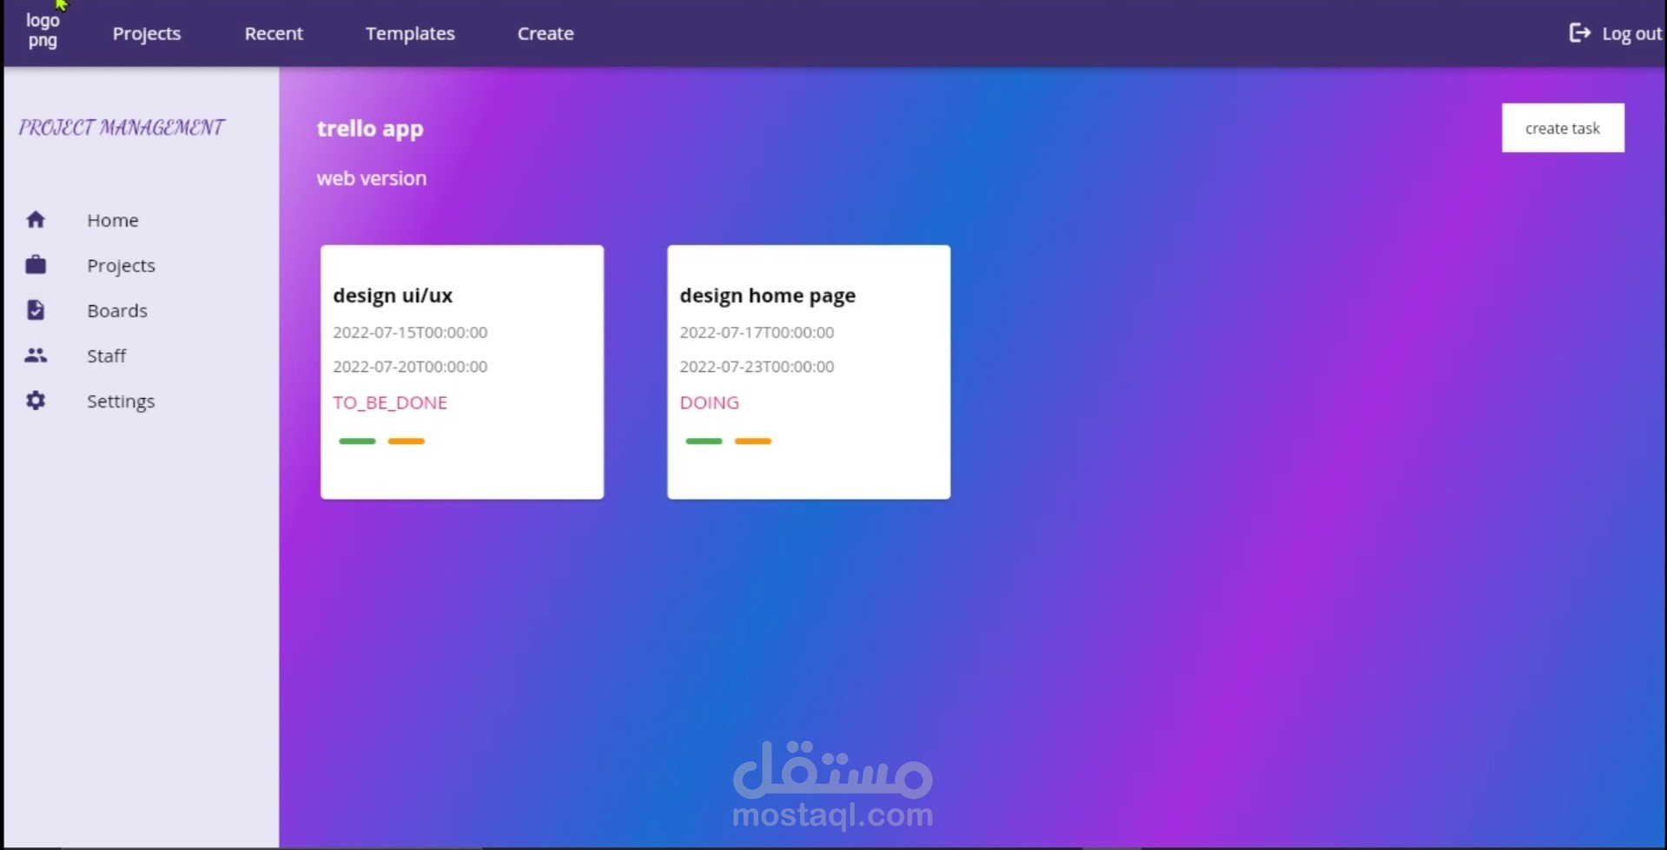Click the Projects briefcase icon in the sidebar

pos(36,264)
